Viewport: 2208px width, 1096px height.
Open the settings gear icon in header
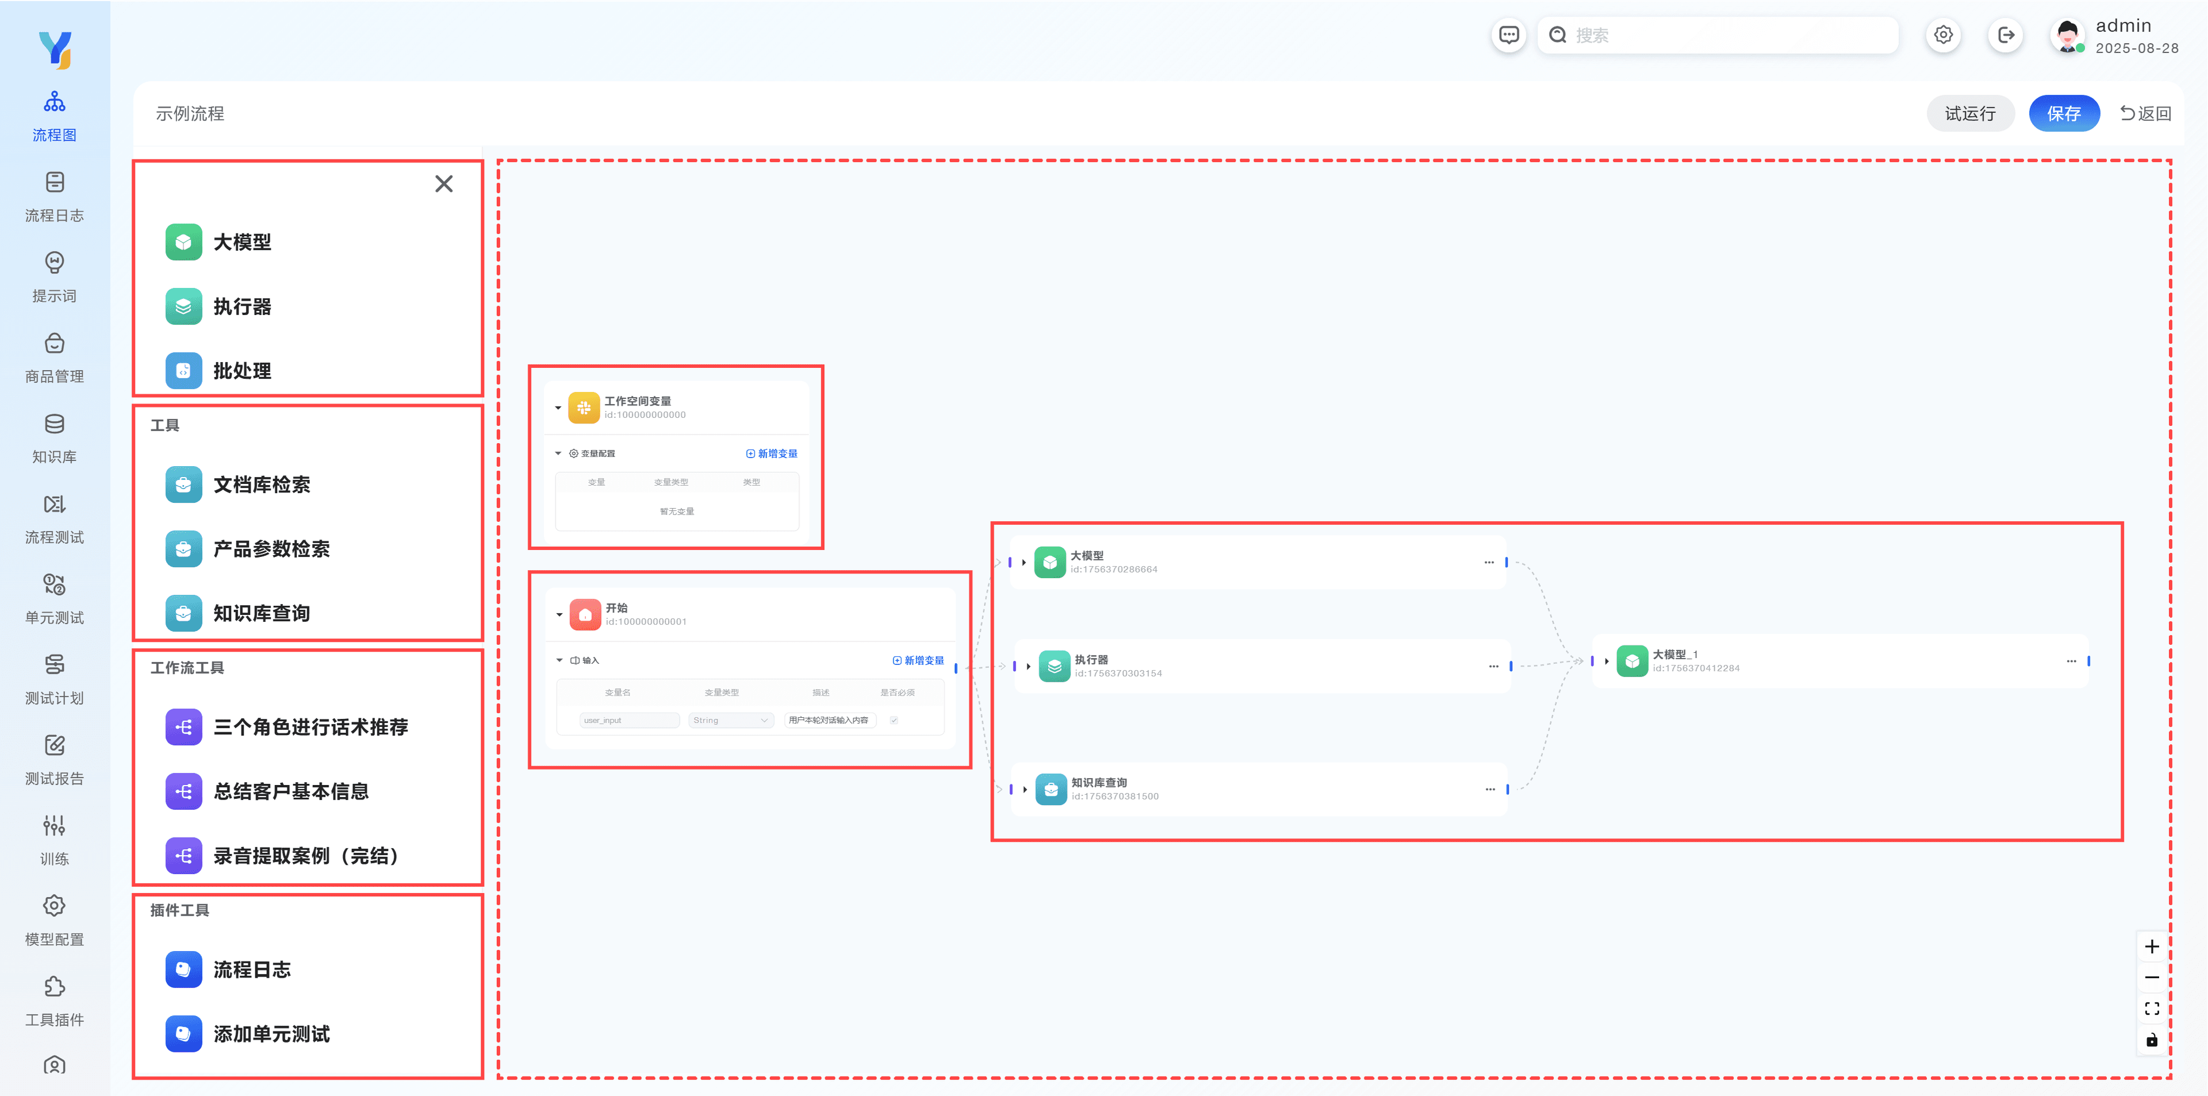[x=1943, y=35]
